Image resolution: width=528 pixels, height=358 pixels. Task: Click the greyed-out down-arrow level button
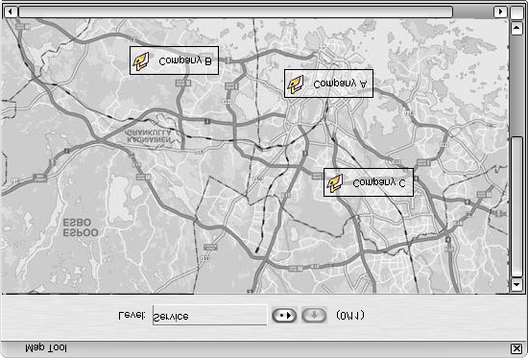[314, 316]
